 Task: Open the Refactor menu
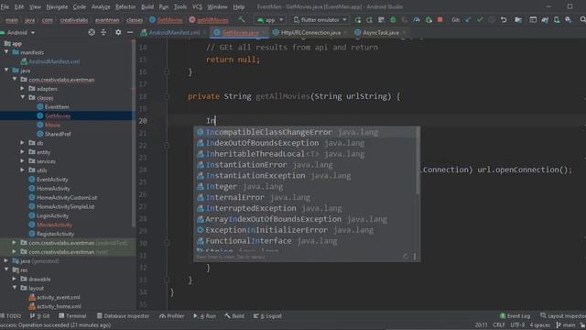click(x=125, y=6)
